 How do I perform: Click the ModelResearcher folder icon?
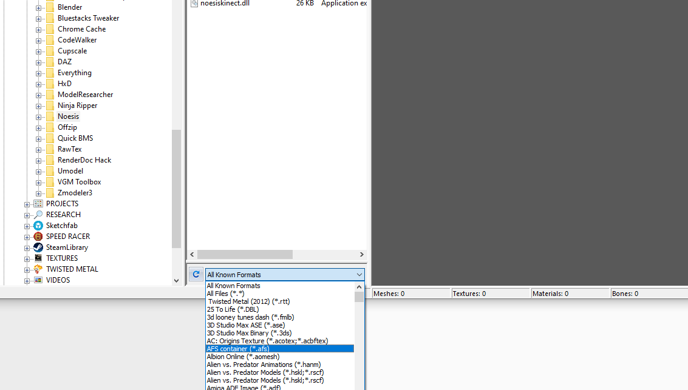(x=50, y=95)
